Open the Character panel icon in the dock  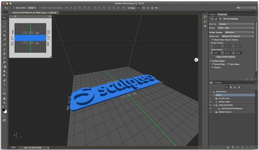point(205,22)
